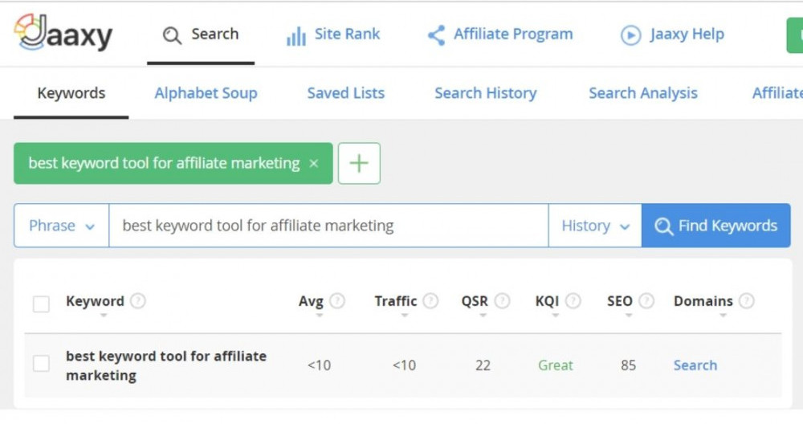803x424 pixels.
Task: Switch to the Search History tab
Action: point(486,93)
